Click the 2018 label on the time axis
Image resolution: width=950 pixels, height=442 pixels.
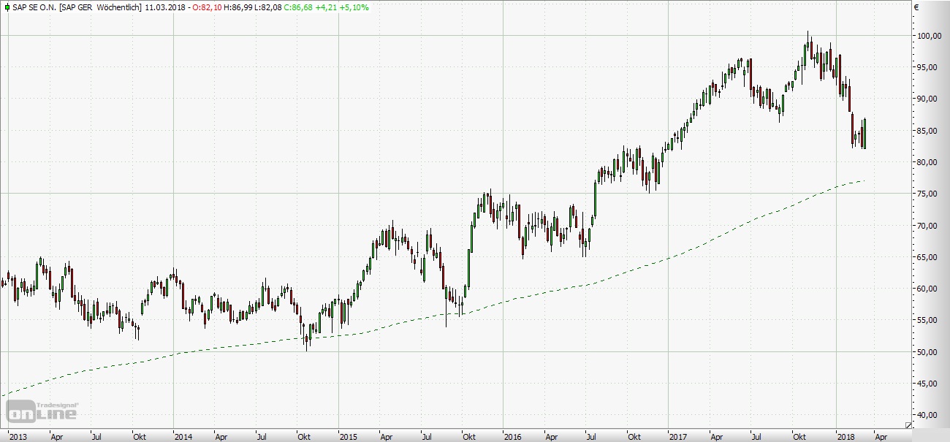click(x=845, y=436)
